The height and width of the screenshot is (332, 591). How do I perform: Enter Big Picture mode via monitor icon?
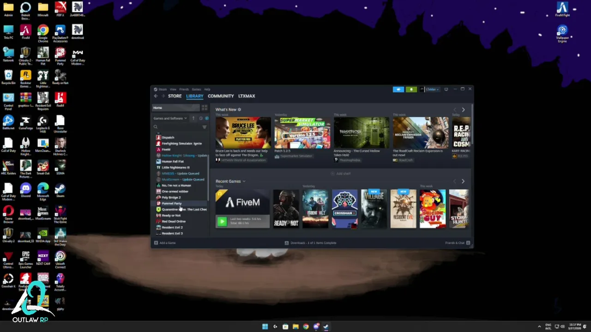point(446,89)
